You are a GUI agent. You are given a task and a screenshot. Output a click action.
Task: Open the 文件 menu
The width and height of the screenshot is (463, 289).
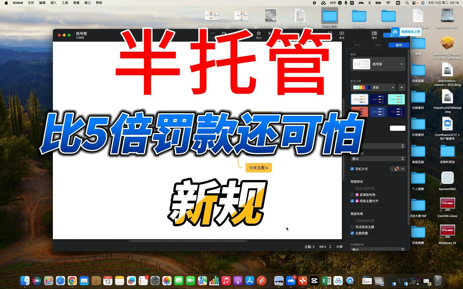pyautogui.click(x=31, y=3)
